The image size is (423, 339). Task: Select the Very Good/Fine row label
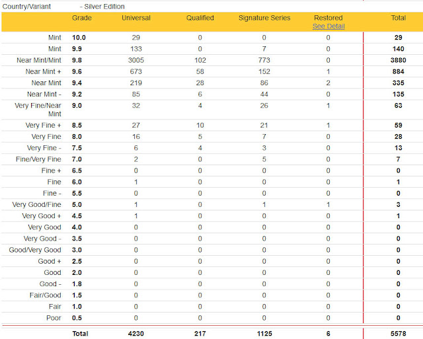click(x=37, y=204)
